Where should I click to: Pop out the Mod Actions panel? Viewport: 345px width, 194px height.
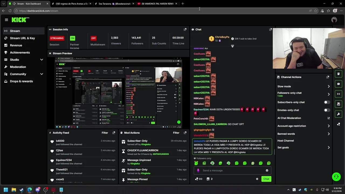185,133
